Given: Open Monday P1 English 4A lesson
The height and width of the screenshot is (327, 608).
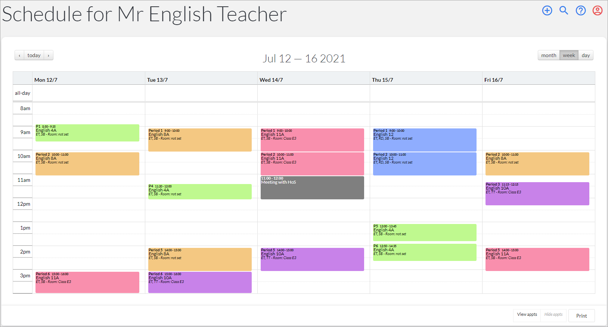Looking at the screenshot, I should [87, 133].
